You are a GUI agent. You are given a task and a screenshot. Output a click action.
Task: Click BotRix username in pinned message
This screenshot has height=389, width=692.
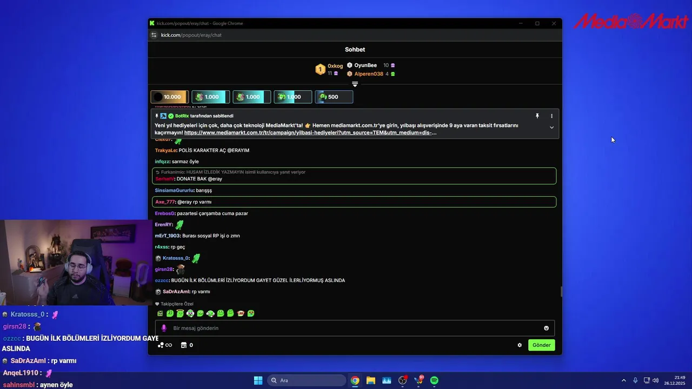[x=182, y=116]
